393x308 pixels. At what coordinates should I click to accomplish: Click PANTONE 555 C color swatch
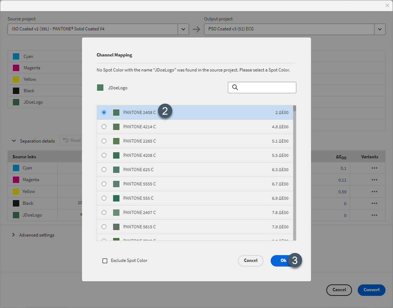[x=116, y=198]
